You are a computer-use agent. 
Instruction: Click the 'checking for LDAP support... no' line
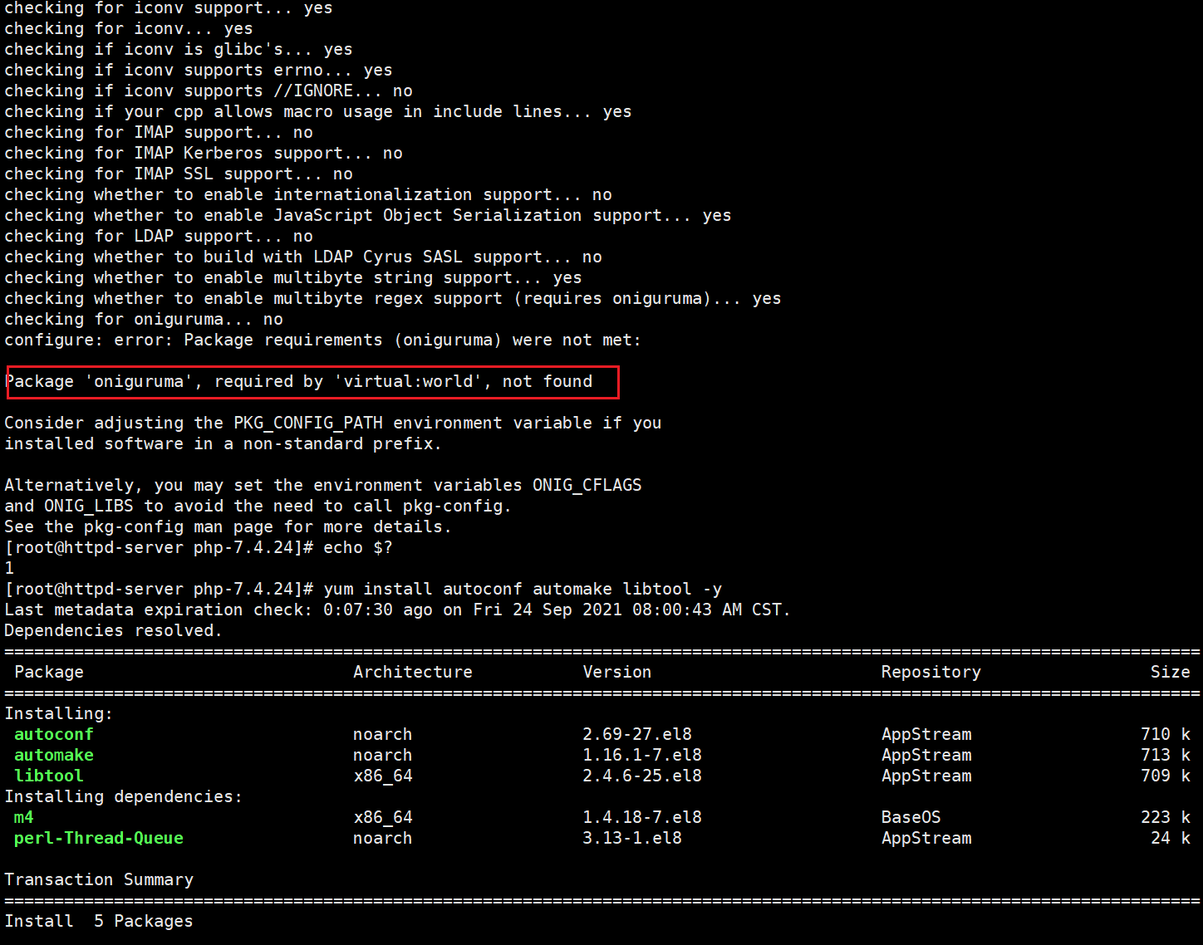pyautogui.click(x=159, y=237)
